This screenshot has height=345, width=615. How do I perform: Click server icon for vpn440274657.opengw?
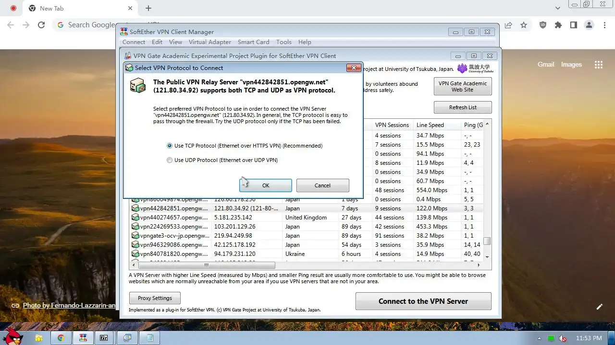(x=135, y=218)
